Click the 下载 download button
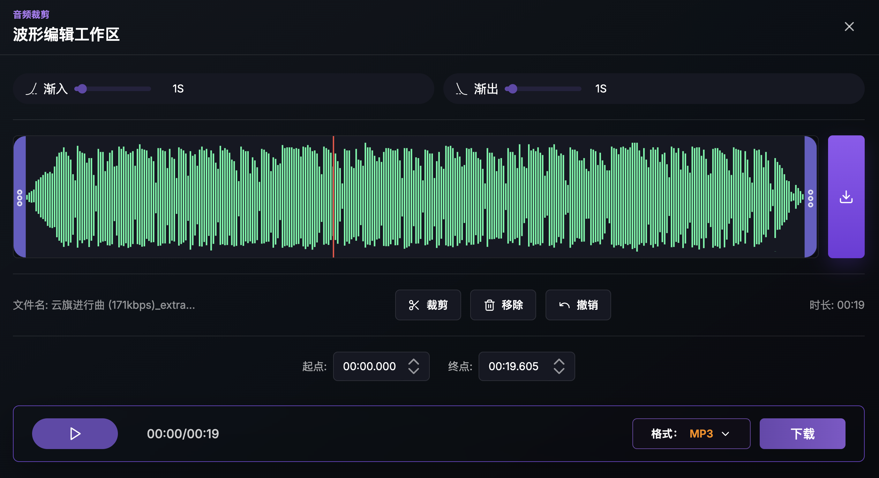This screenshot has height=478, width=879. tap(802, 434)
